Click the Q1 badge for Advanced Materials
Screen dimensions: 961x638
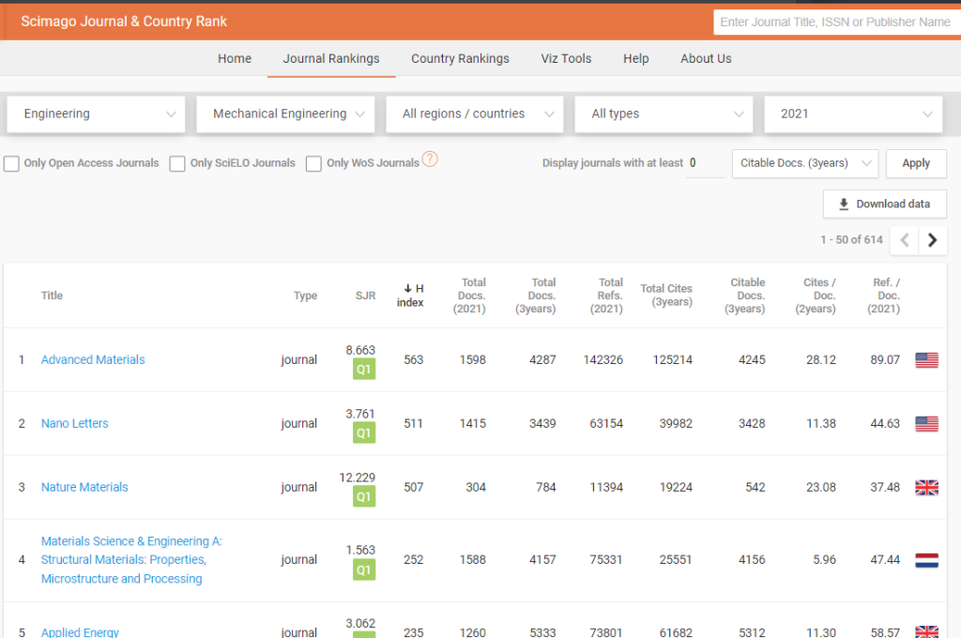pos(364,370)
